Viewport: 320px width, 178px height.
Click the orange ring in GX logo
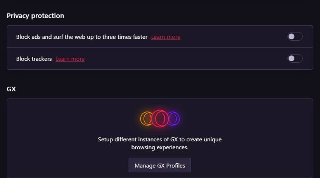coord(146,118)
